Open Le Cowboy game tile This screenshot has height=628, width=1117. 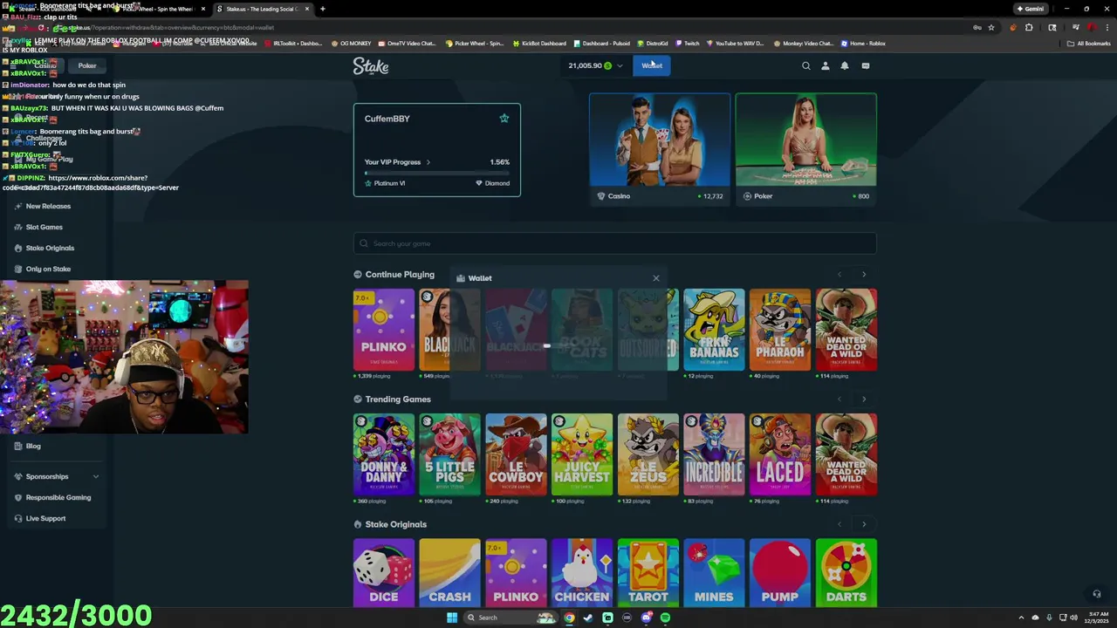516,454
